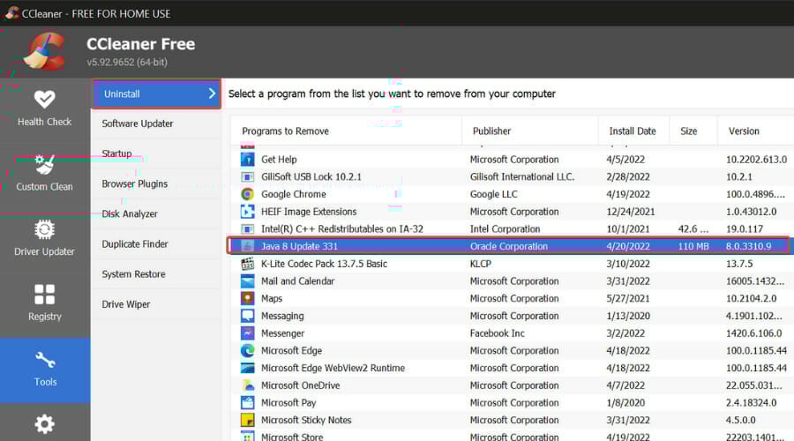Click version 2.4.18324.0 cell
Image resolution: width=794 pixels, height=441 pixels.
coord(751,402)
